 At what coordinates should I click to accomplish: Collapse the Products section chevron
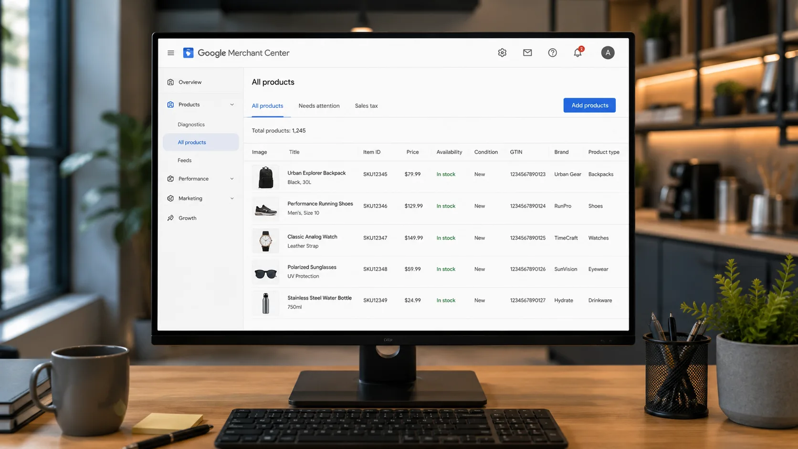232,104
